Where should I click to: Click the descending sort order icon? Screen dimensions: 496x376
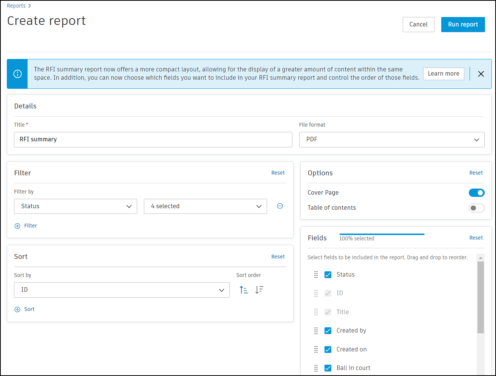tap(259, 290)
